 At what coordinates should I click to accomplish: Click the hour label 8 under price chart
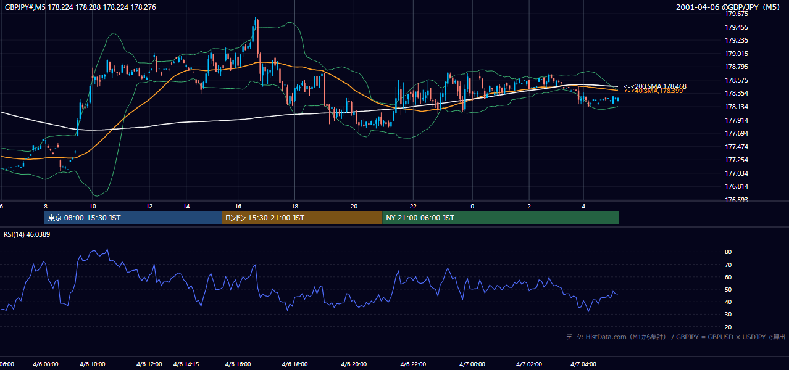(x=46, y=206)
